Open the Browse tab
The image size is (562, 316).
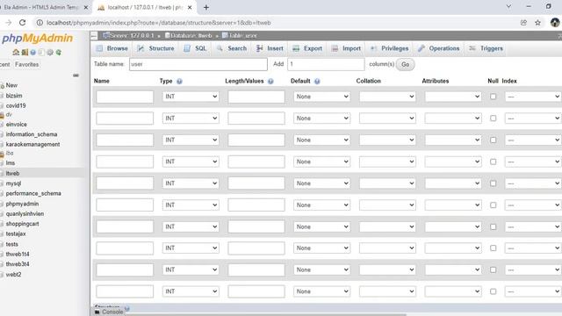point(112,48)
